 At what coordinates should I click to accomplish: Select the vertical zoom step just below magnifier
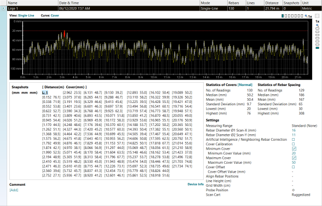[318, 28]
